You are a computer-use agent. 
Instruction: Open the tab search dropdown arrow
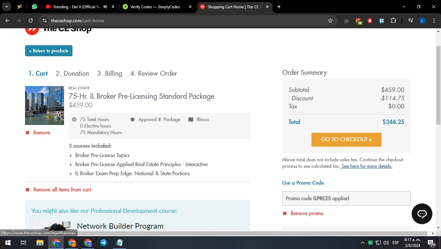point(6,6)
